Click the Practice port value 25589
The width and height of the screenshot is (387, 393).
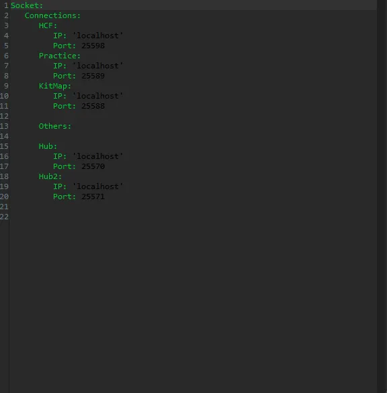[93, 76]
